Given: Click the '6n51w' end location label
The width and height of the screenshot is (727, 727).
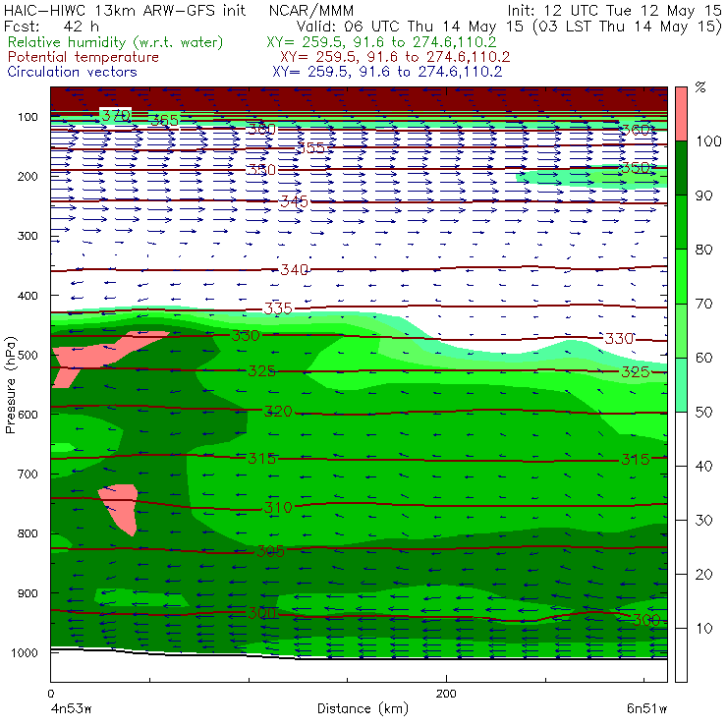Looking at the screenshot, I should (646, 708).
